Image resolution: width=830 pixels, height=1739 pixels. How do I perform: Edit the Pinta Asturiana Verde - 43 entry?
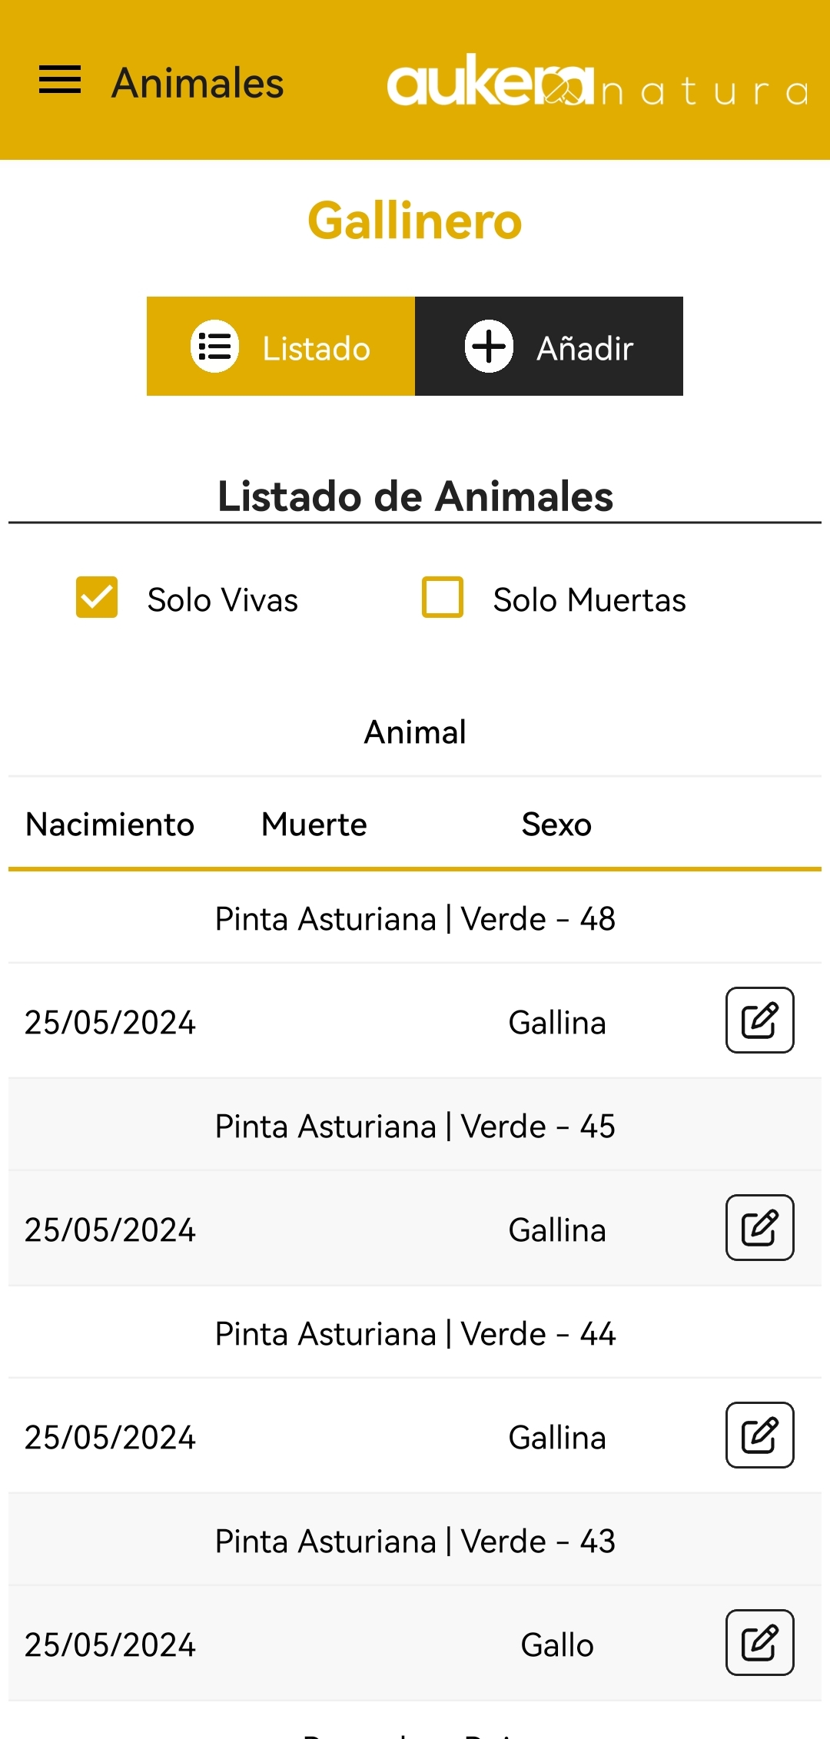tap(759, 1643)
